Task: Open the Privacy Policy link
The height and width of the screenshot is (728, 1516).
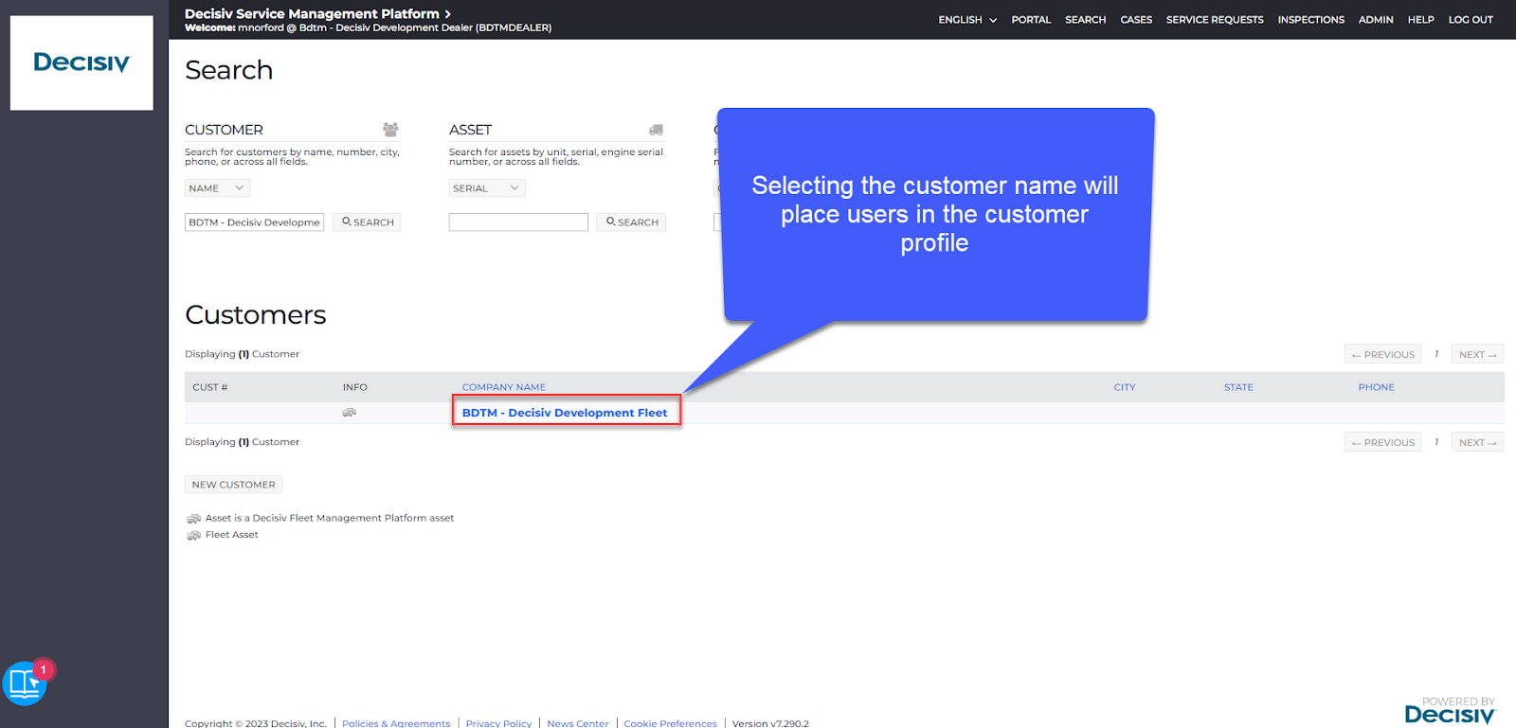Action: pyautogui.click(x=498, y=723)
